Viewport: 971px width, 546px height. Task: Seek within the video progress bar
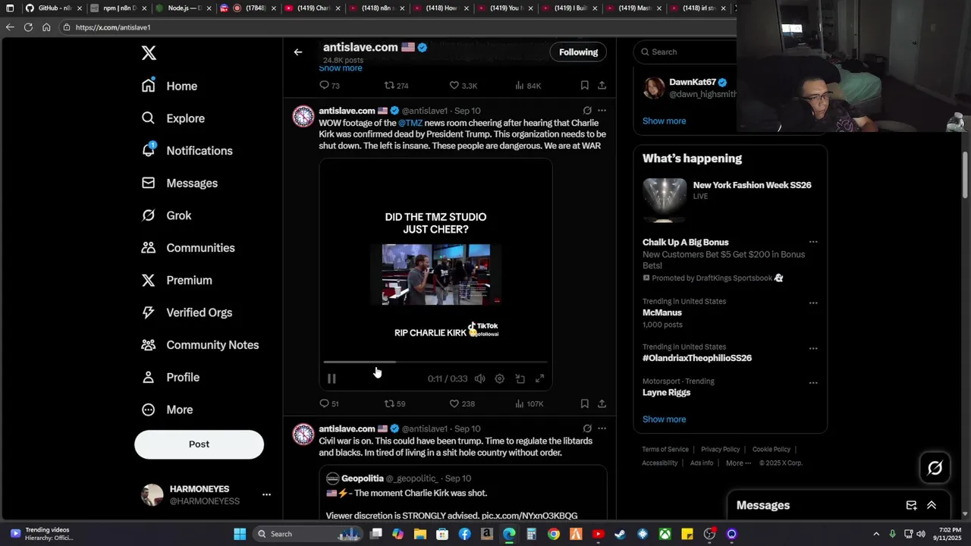[x=435, y=362]
